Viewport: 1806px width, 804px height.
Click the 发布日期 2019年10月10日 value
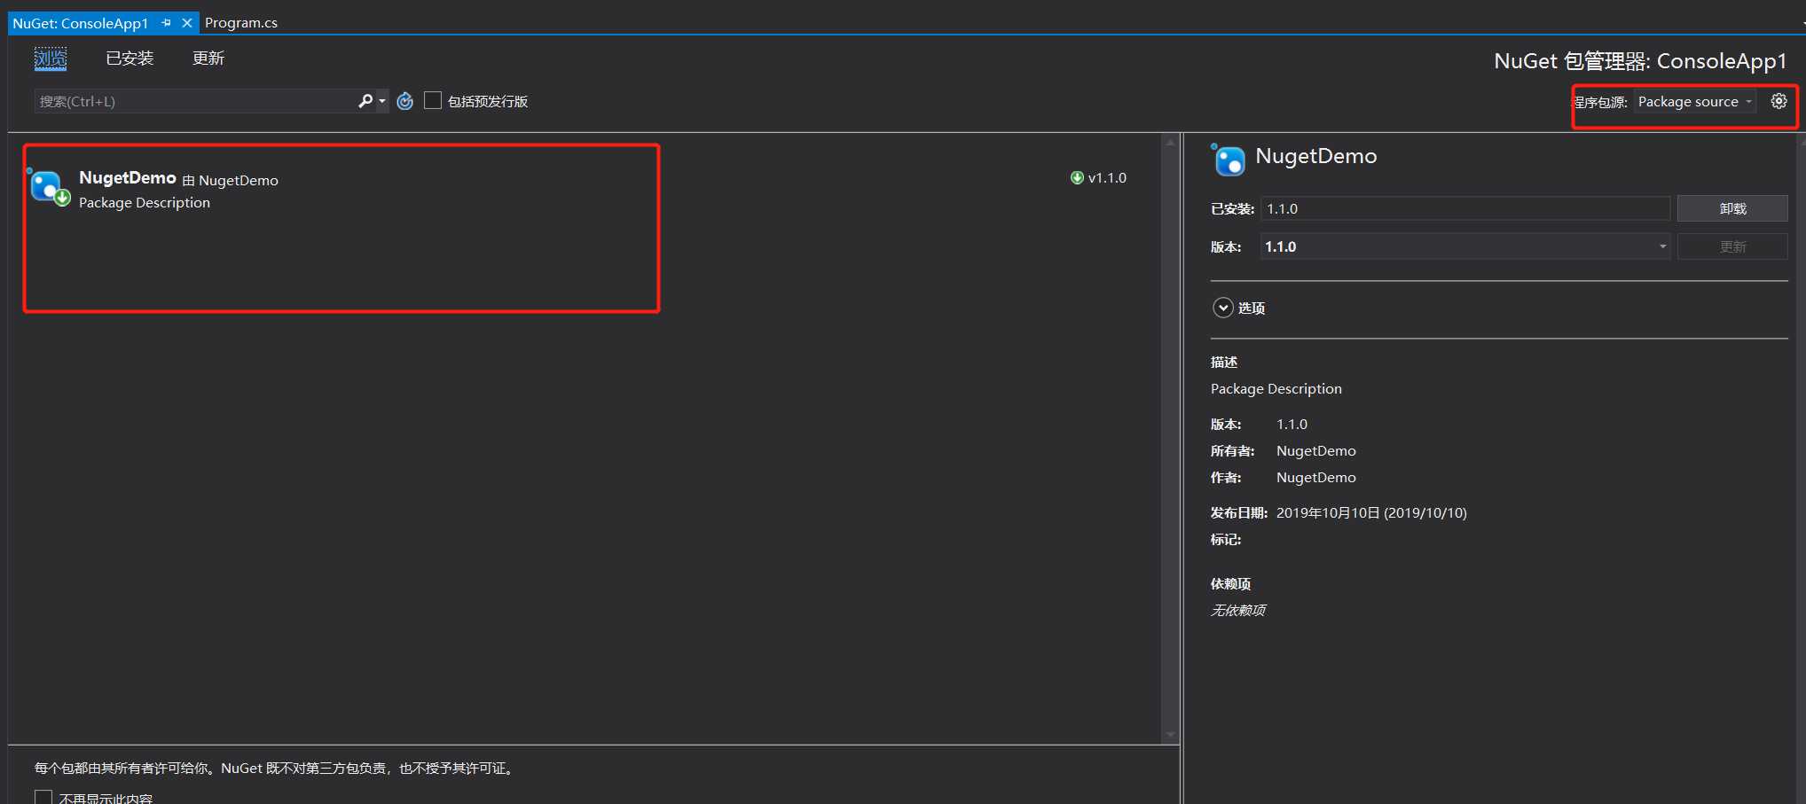point(1371,512)
